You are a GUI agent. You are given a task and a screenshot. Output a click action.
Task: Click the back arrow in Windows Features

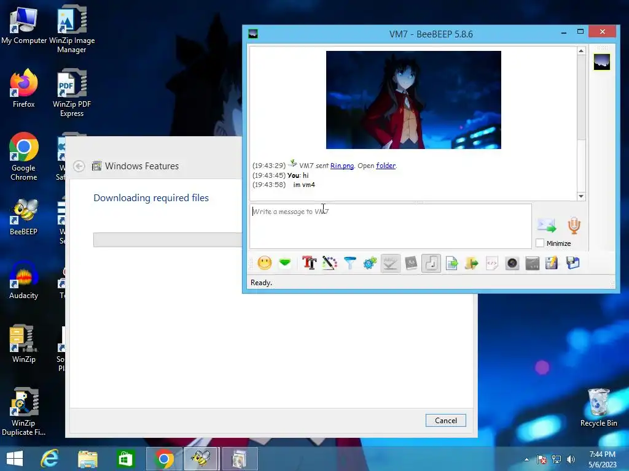(x=79, y=166)
